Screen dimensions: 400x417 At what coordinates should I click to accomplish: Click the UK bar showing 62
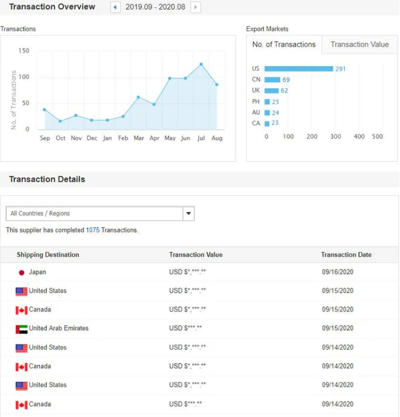pyautogui.click(x=271, y=91)
